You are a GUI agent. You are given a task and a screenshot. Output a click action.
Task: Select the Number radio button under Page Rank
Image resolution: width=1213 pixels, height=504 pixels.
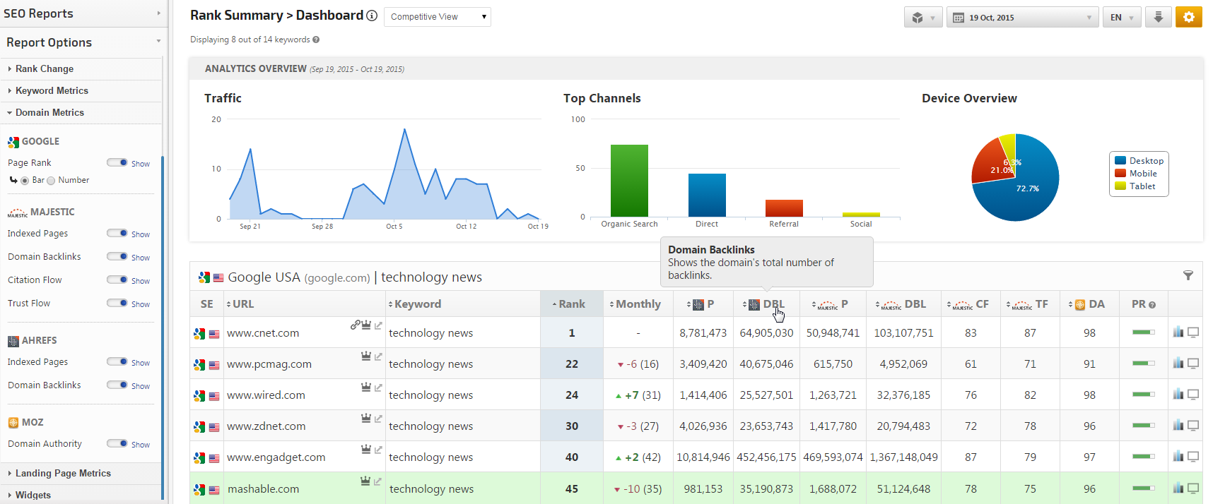coord(51,181)
